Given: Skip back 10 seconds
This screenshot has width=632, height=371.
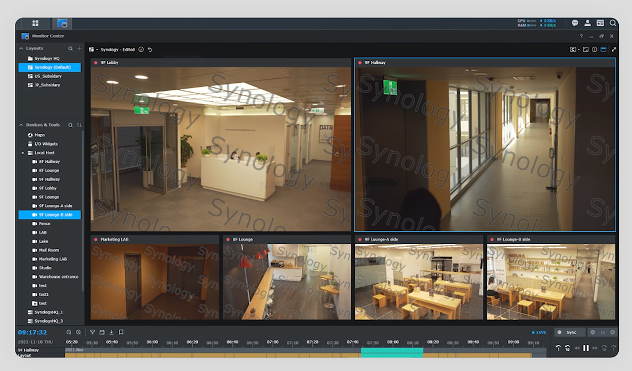Looking at the screenshot, I should (x=567, y=347).
